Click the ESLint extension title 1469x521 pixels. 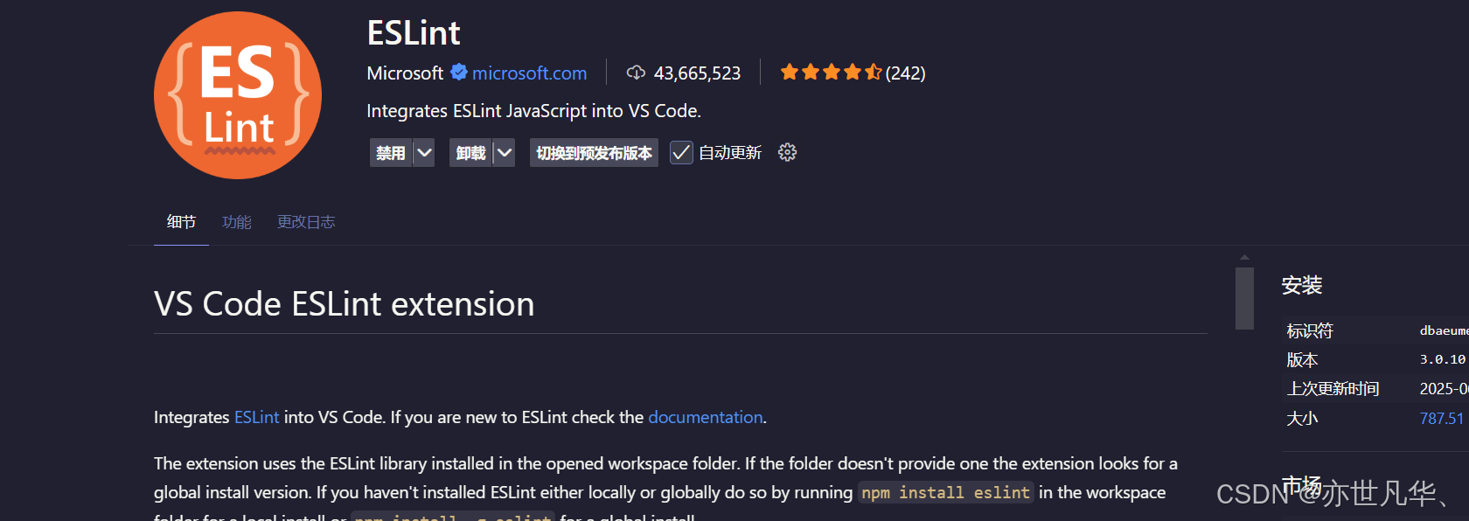click(x=413, y=33)
